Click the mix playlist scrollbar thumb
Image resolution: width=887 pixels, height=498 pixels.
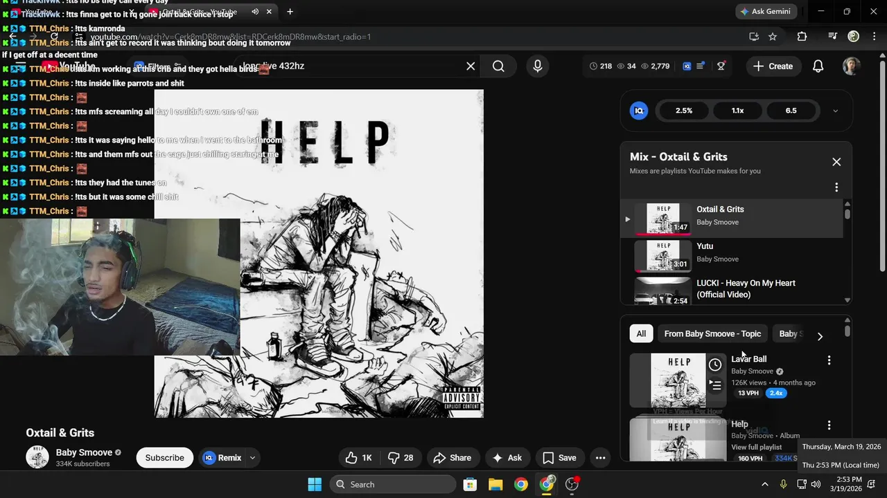point(847,213)
